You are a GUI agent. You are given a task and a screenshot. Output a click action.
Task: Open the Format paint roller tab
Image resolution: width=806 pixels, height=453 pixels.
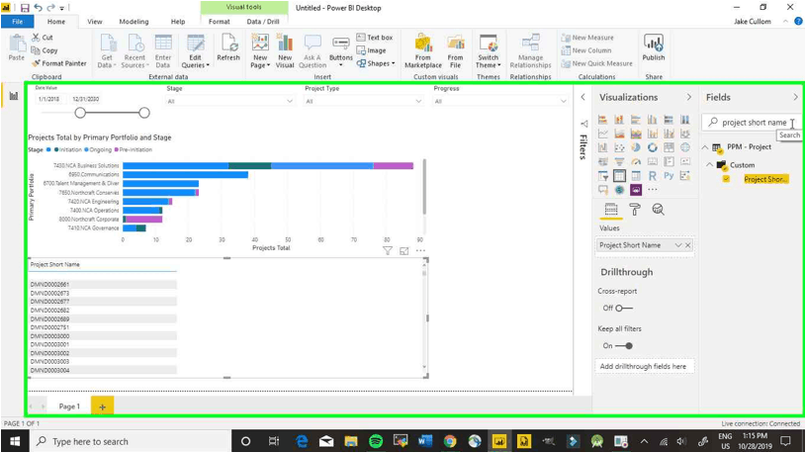click(635, 210)
